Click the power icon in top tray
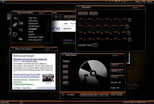154x104 pixels. pos(127,1)
